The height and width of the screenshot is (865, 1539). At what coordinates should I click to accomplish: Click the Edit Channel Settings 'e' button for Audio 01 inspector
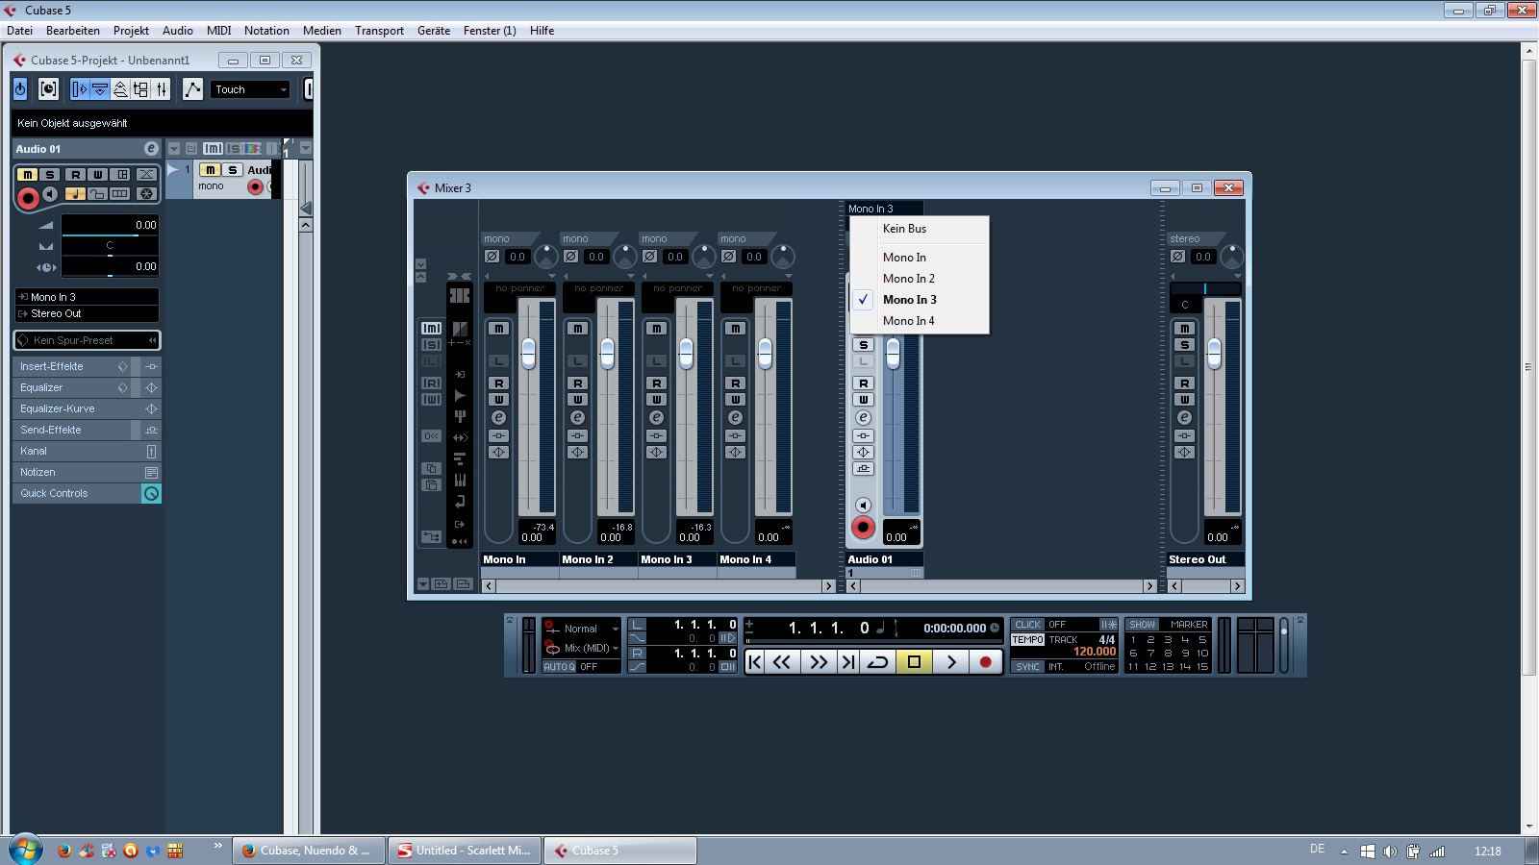pos(151,149)
